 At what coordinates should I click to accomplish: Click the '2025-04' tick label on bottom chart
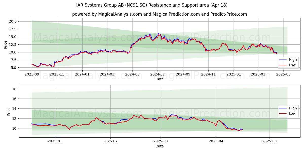coord(216,142)
